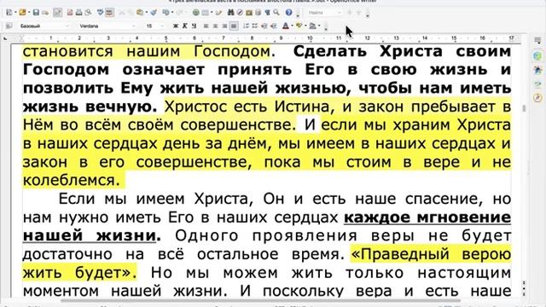Expand the Open file dropdown arrow

[x=29, y=13]
